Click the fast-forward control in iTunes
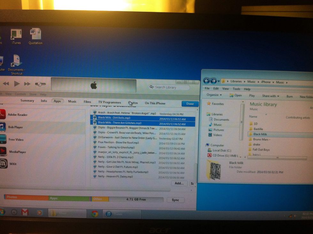This screenshot has width=313, height=234. (x=27, y=84)
